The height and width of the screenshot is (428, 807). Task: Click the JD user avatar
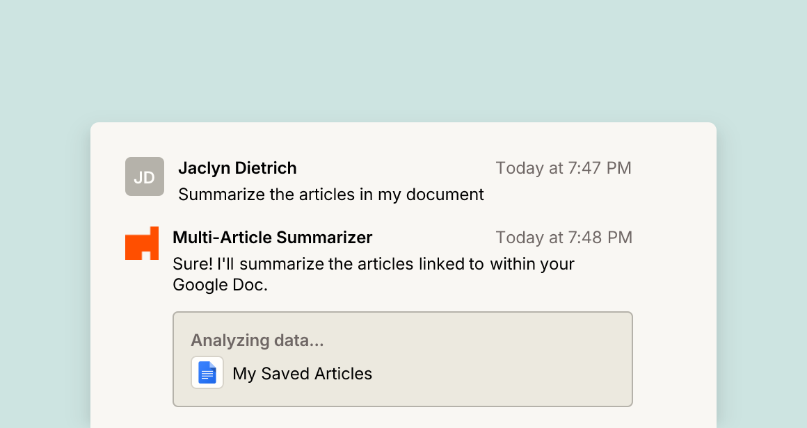pos(145,176)
